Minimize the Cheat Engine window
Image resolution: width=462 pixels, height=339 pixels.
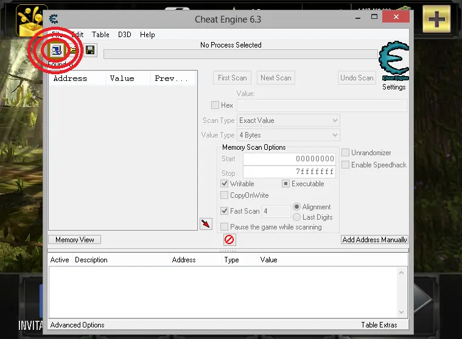[358, 18]
